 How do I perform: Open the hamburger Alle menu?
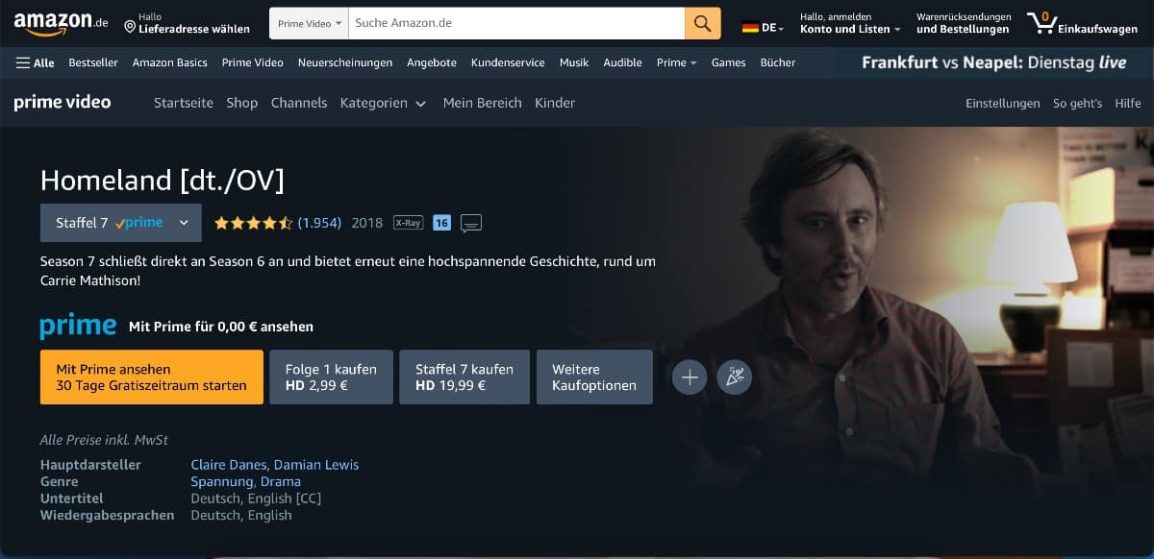click(x=36, y=62)
